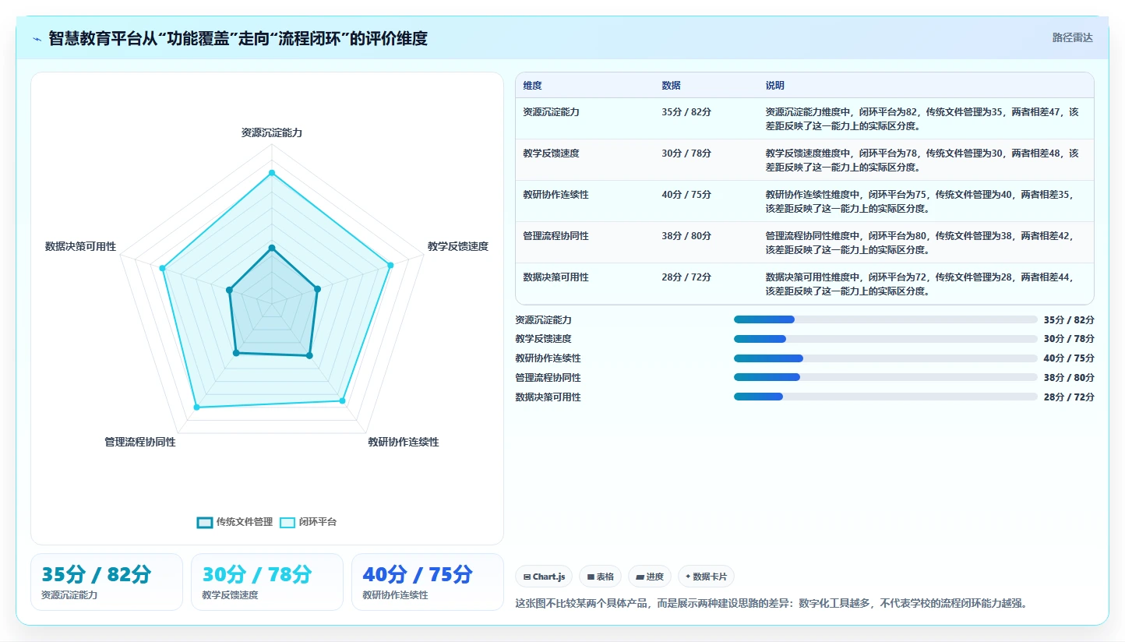
Task: Click the 传统文件管理 data point on 教学反馈速度 axis
Action: (317, 290)
